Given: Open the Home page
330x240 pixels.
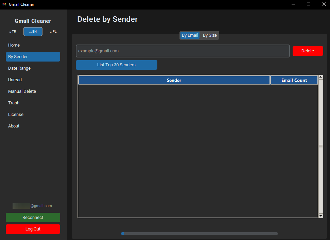Looking at the screenshot, I should click(x=33, y=45).
